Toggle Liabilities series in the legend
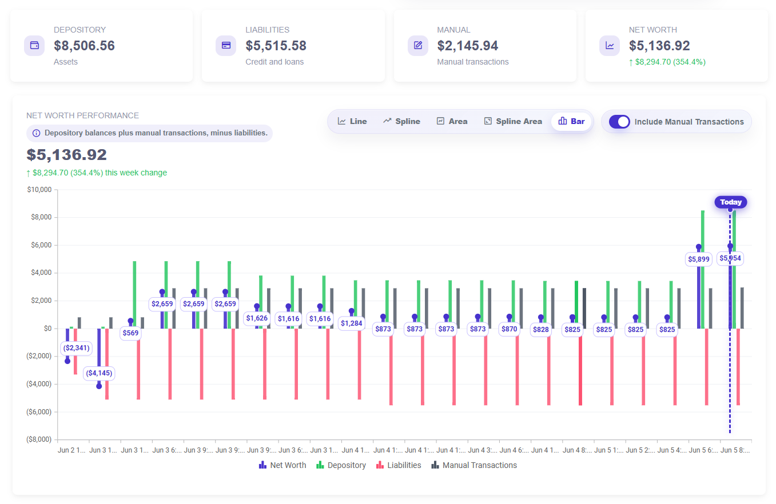This screenshot has height=504, width=776. (399, 465)
